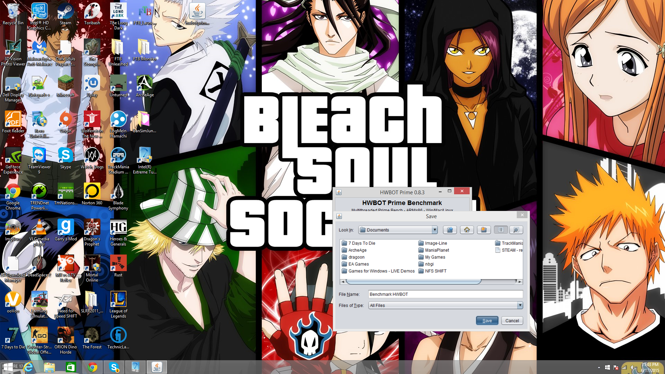Open Norton 360 desktop icon

[92, 194]
